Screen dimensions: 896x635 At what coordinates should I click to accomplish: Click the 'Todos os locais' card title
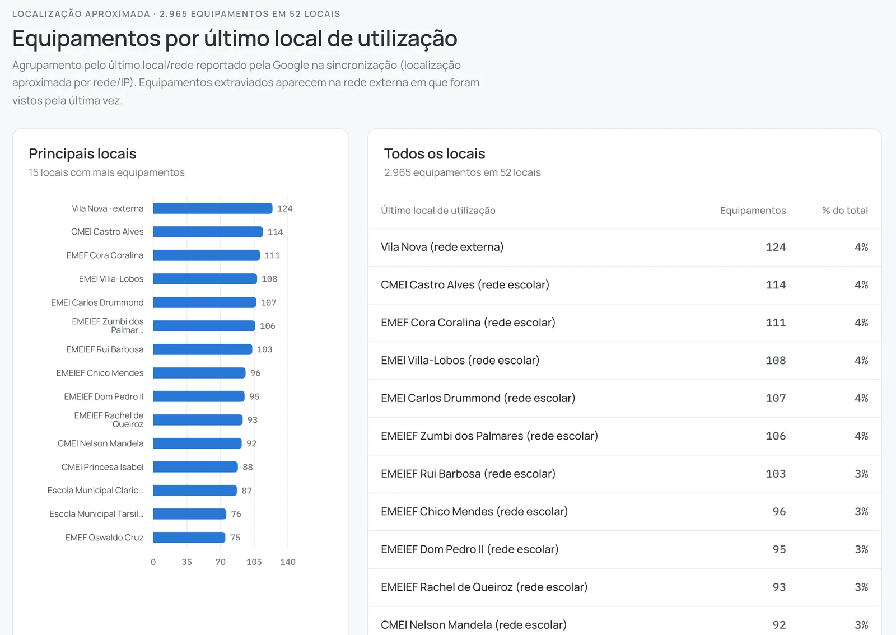pyautogui.click(x=435, y=153)
